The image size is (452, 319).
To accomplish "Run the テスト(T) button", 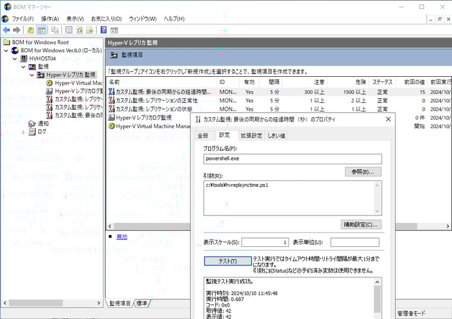I will [228, 261].
